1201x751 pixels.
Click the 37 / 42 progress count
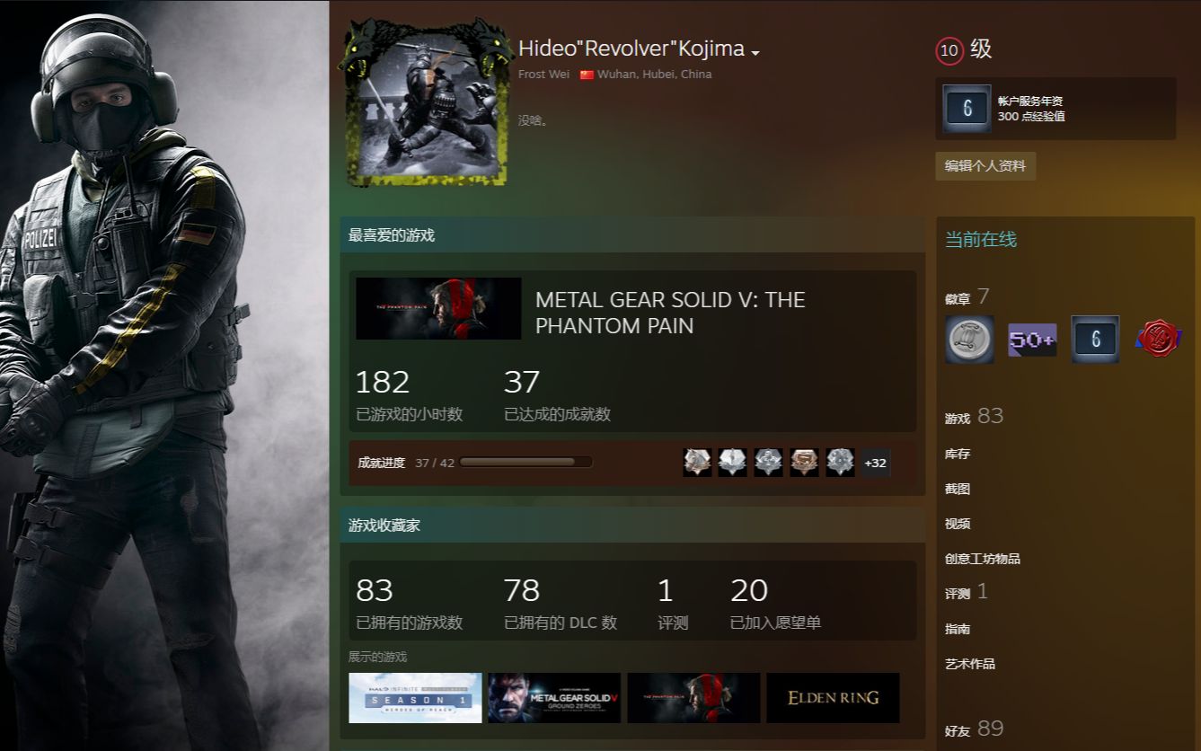[435, 464]
